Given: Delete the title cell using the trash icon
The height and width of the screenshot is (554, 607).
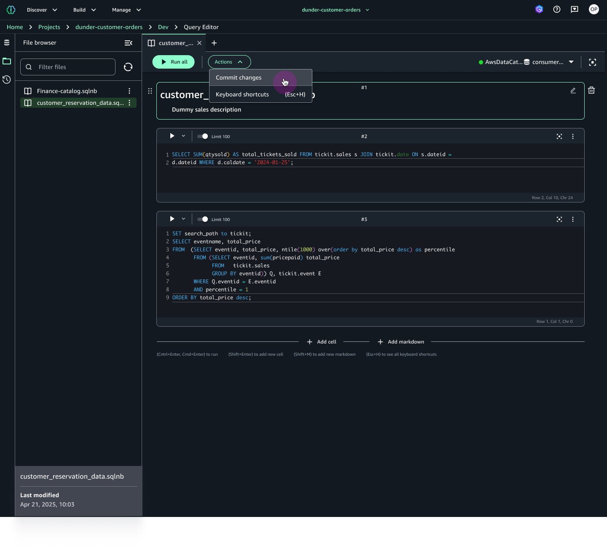Looking at the screenshot, I should pyautogui.click(x=591, y=90).
